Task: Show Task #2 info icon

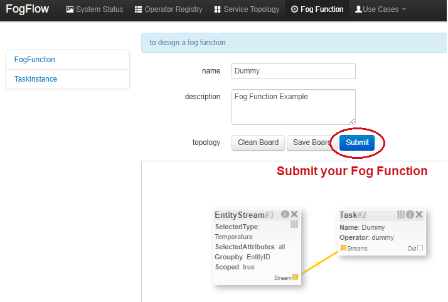Action: [x=410, y=214]
